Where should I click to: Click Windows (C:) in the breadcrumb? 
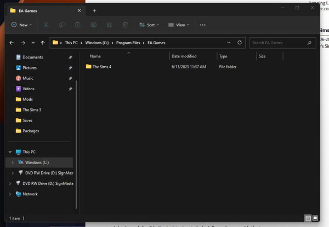point(97,43)
